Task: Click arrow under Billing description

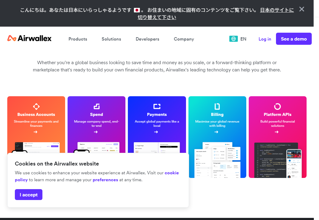Action: pos(216,132)
